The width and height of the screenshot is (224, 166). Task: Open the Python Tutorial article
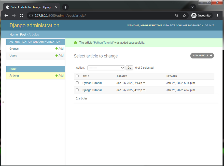coord(92,83)
